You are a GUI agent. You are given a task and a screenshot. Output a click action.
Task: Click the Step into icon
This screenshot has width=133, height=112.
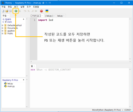[x=29, y=11]
